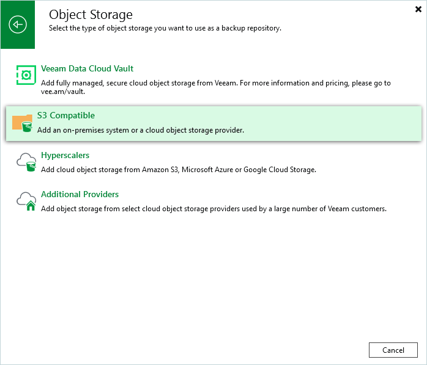Click the Hyperscalers cloud bucket icon

tap(26, 162)
